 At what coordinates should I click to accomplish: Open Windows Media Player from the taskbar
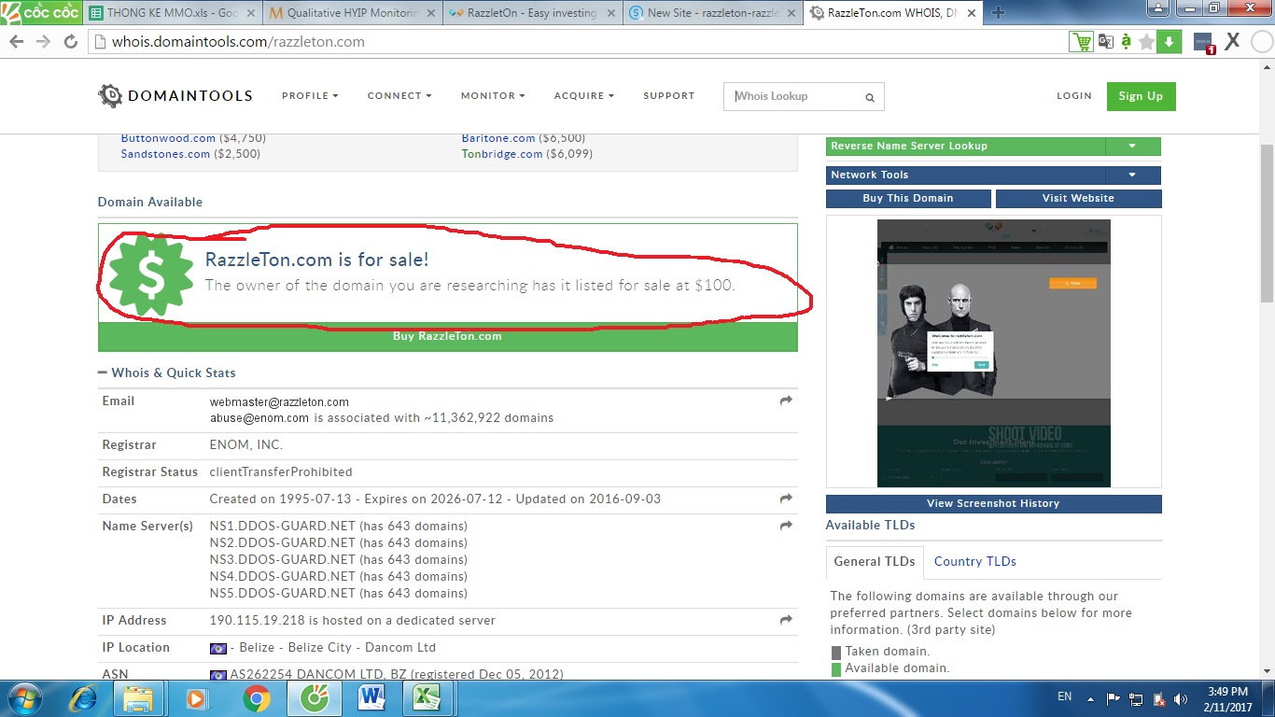(196, 698)
